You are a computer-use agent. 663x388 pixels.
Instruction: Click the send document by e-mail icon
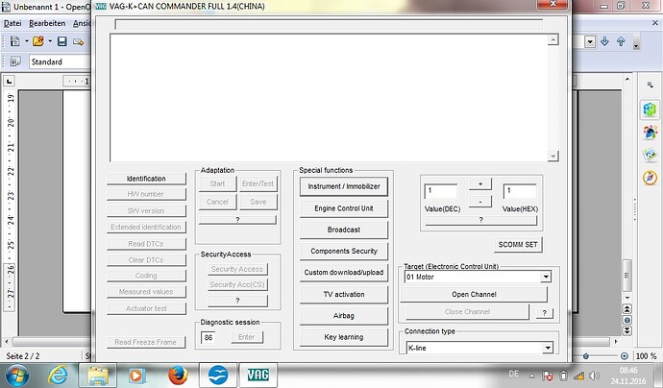pos(78,41)
